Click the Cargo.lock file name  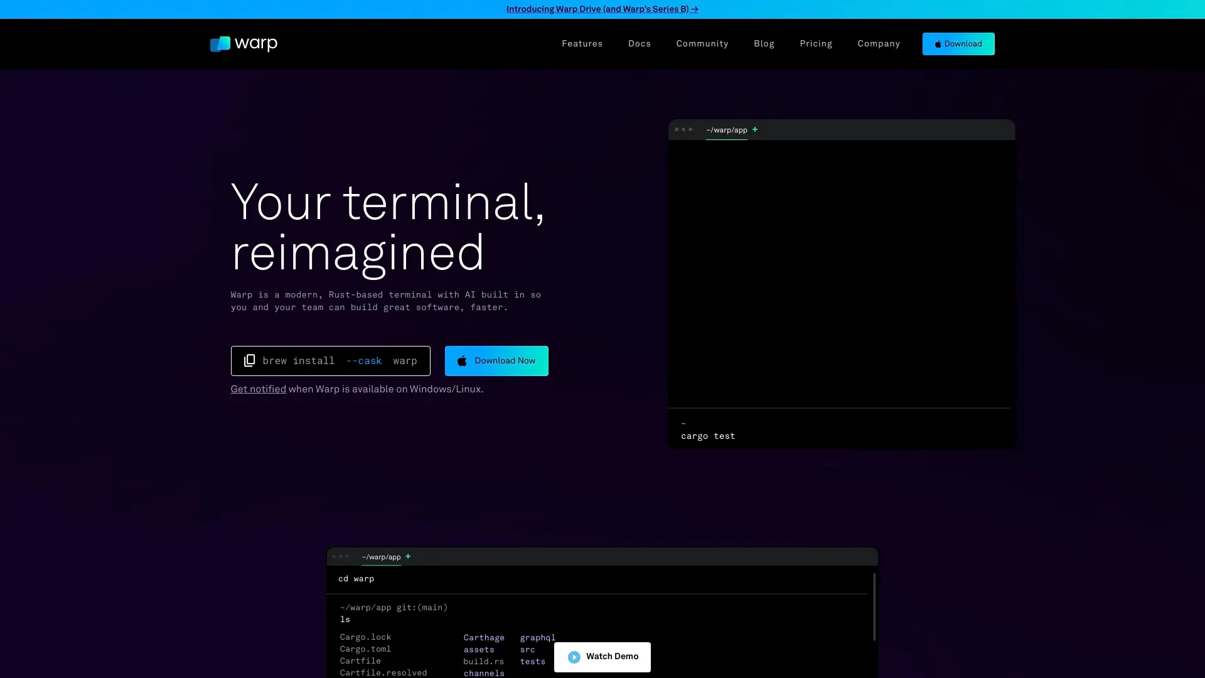(x=365, y=637)
